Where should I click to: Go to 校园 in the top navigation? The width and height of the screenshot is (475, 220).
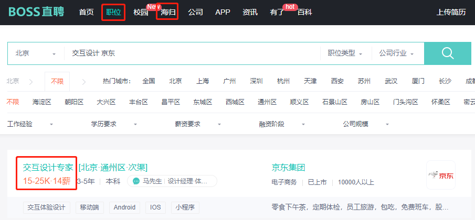(141, 12)
